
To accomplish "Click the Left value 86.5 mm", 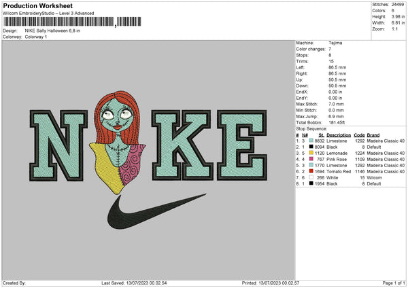I will pyautogui.click(x=337, y=67).
